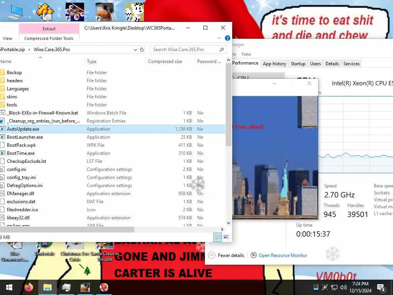Switch to the Startup tab
Screen dimensions: 393x295
pyautogui.click(x=298, y=64)
